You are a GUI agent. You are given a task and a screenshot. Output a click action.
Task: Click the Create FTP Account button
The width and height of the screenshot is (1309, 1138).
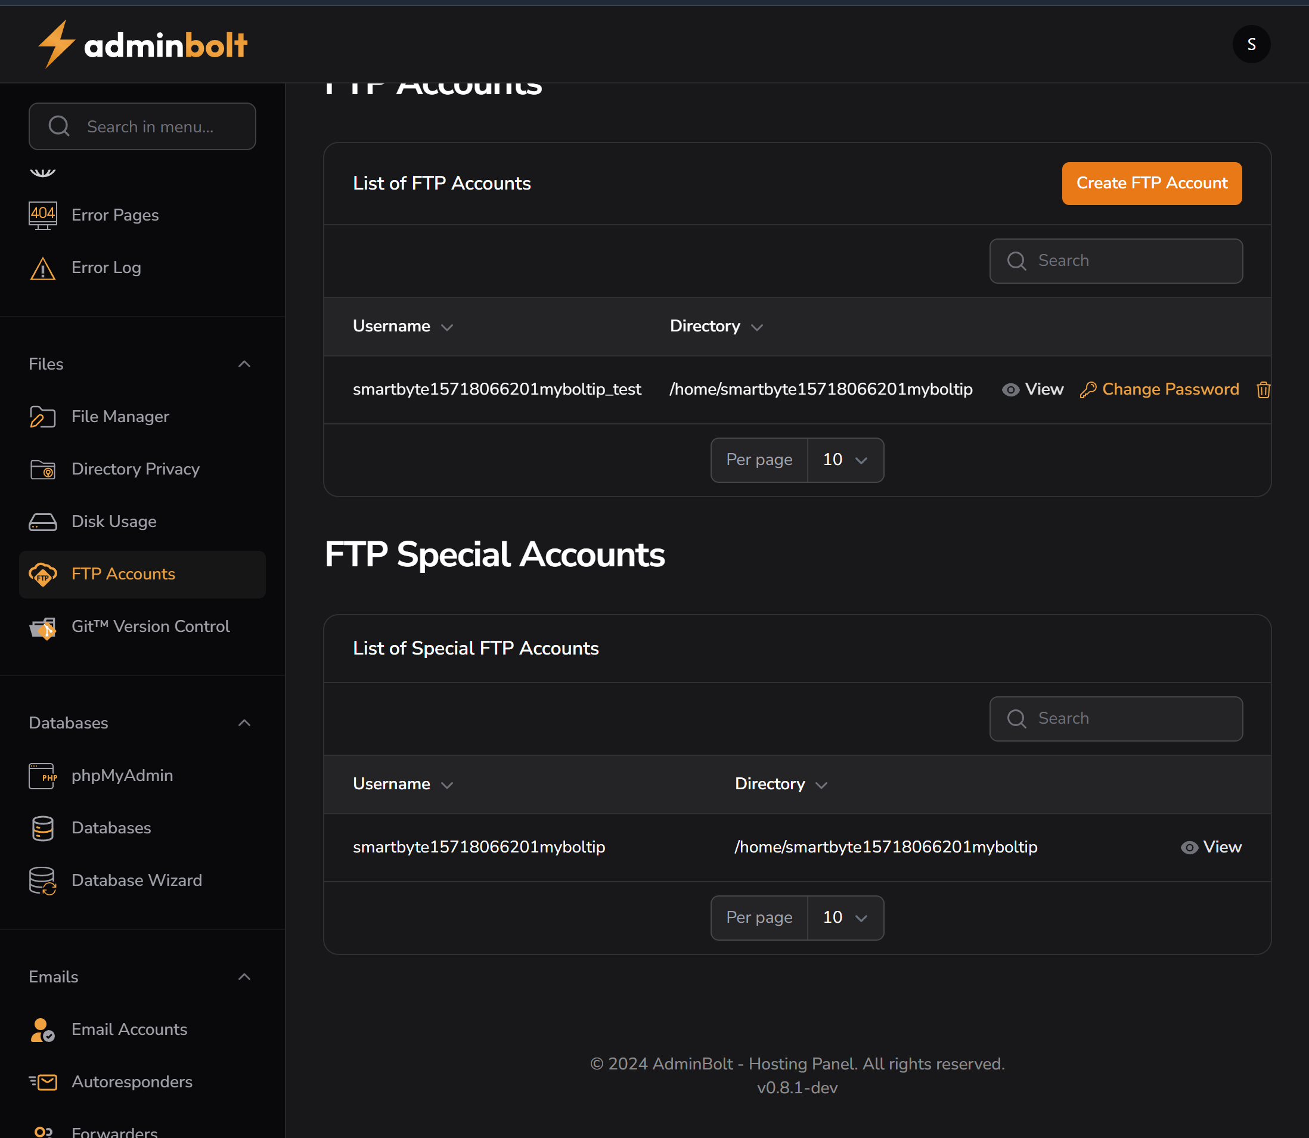pos(1151,184)
